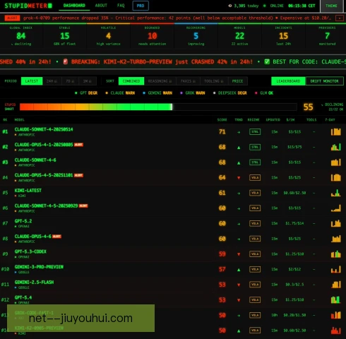Screen dimensions: 346x339
Task: Click the VOLA badge on the GPT-5.3-CODEX row
Action: (x=255, y=254)
